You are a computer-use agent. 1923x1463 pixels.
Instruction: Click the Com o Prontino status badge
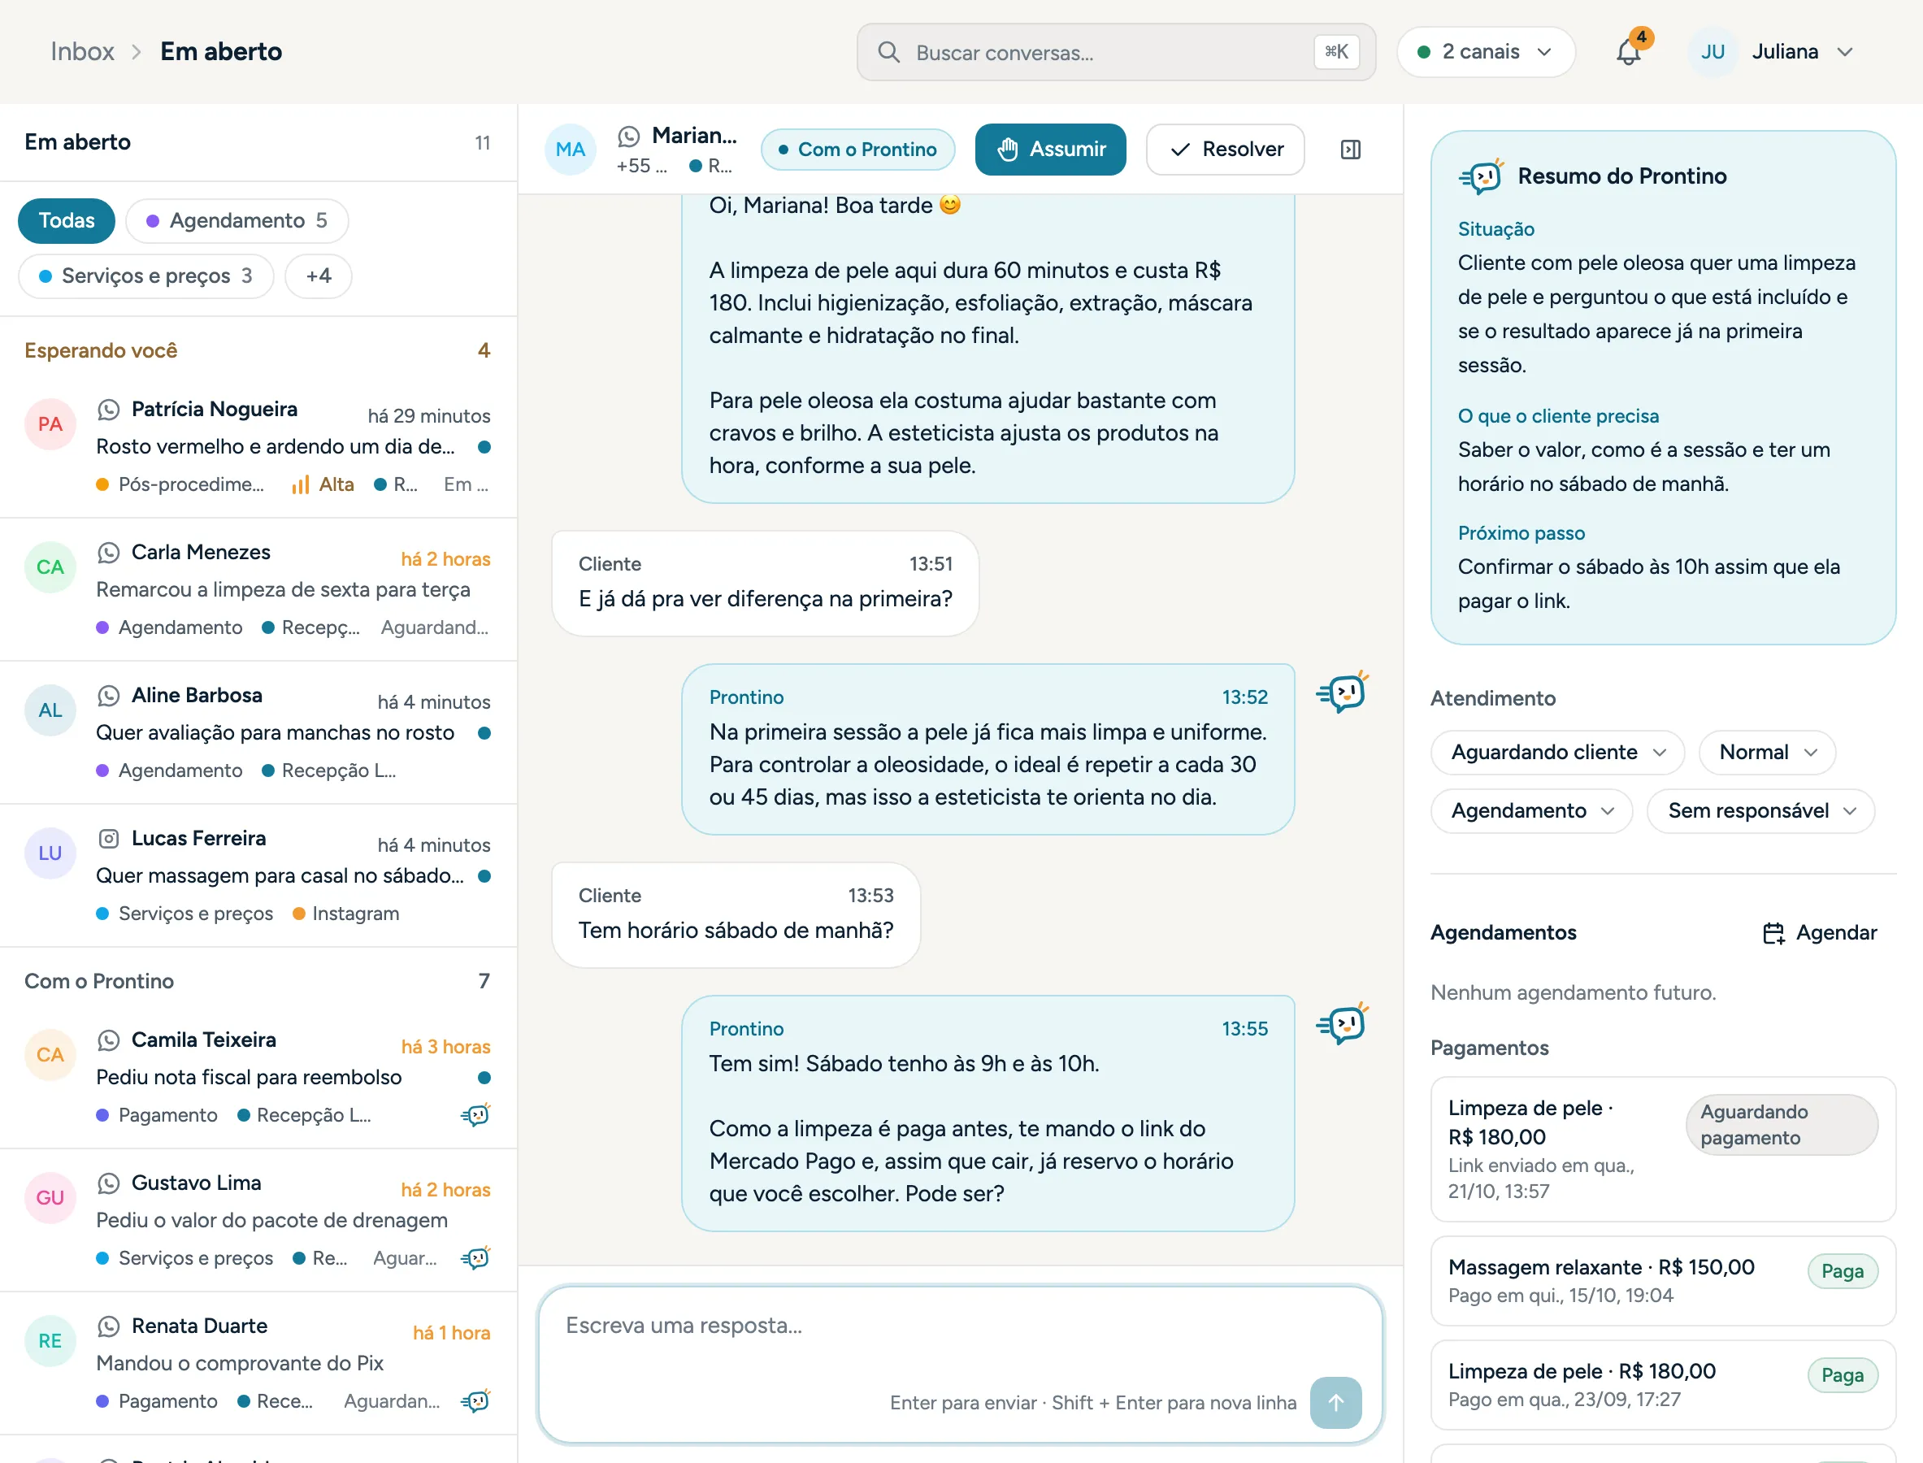pos(857,150)
